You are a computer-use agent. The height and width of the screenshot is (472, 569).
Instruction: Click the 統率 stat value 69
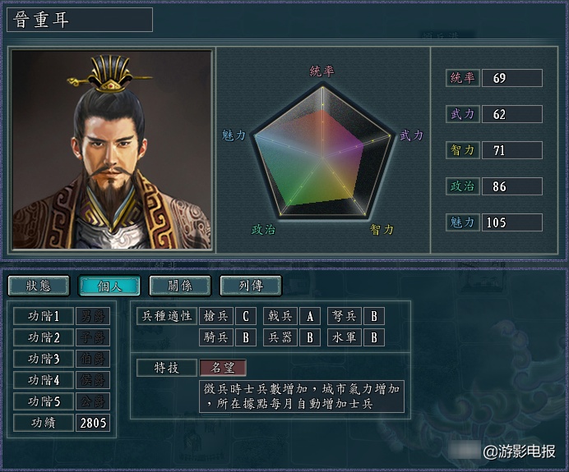pyautogui.click(x=512, y=78)
